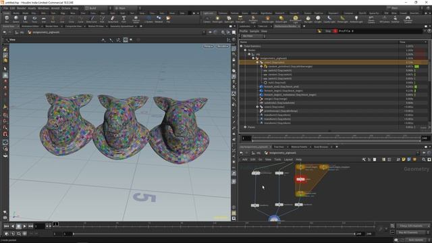
Task: Open the No cam dropdown in viewport
Action: point(222,47)
